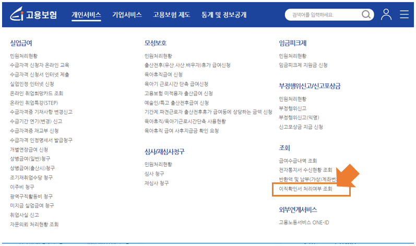Open 상병급여(일반)청구 link
The height and width of the screenshot is (246, 416).
30,158
